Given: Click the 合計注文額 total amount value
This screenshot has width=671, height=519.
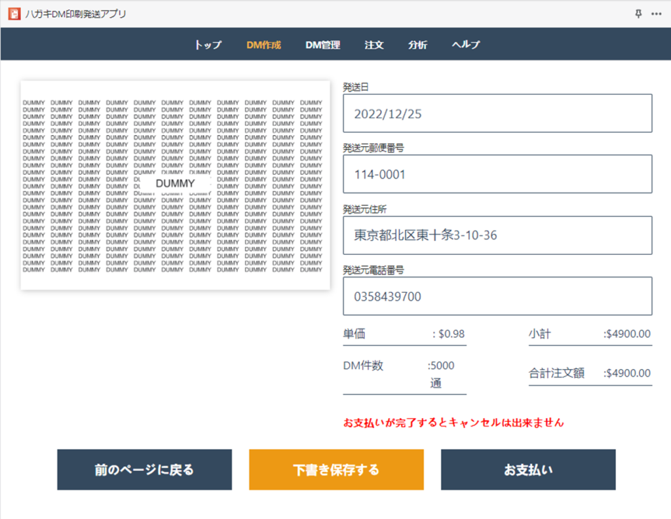Looking at the screenshot, I should tap(628, 374).
